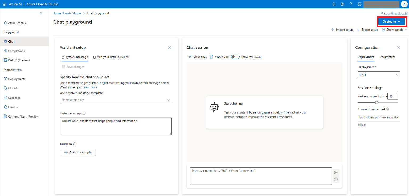Viewport: 409px width, 196px height.
Task: Switch to the Parameters tab
Action: 387,57
